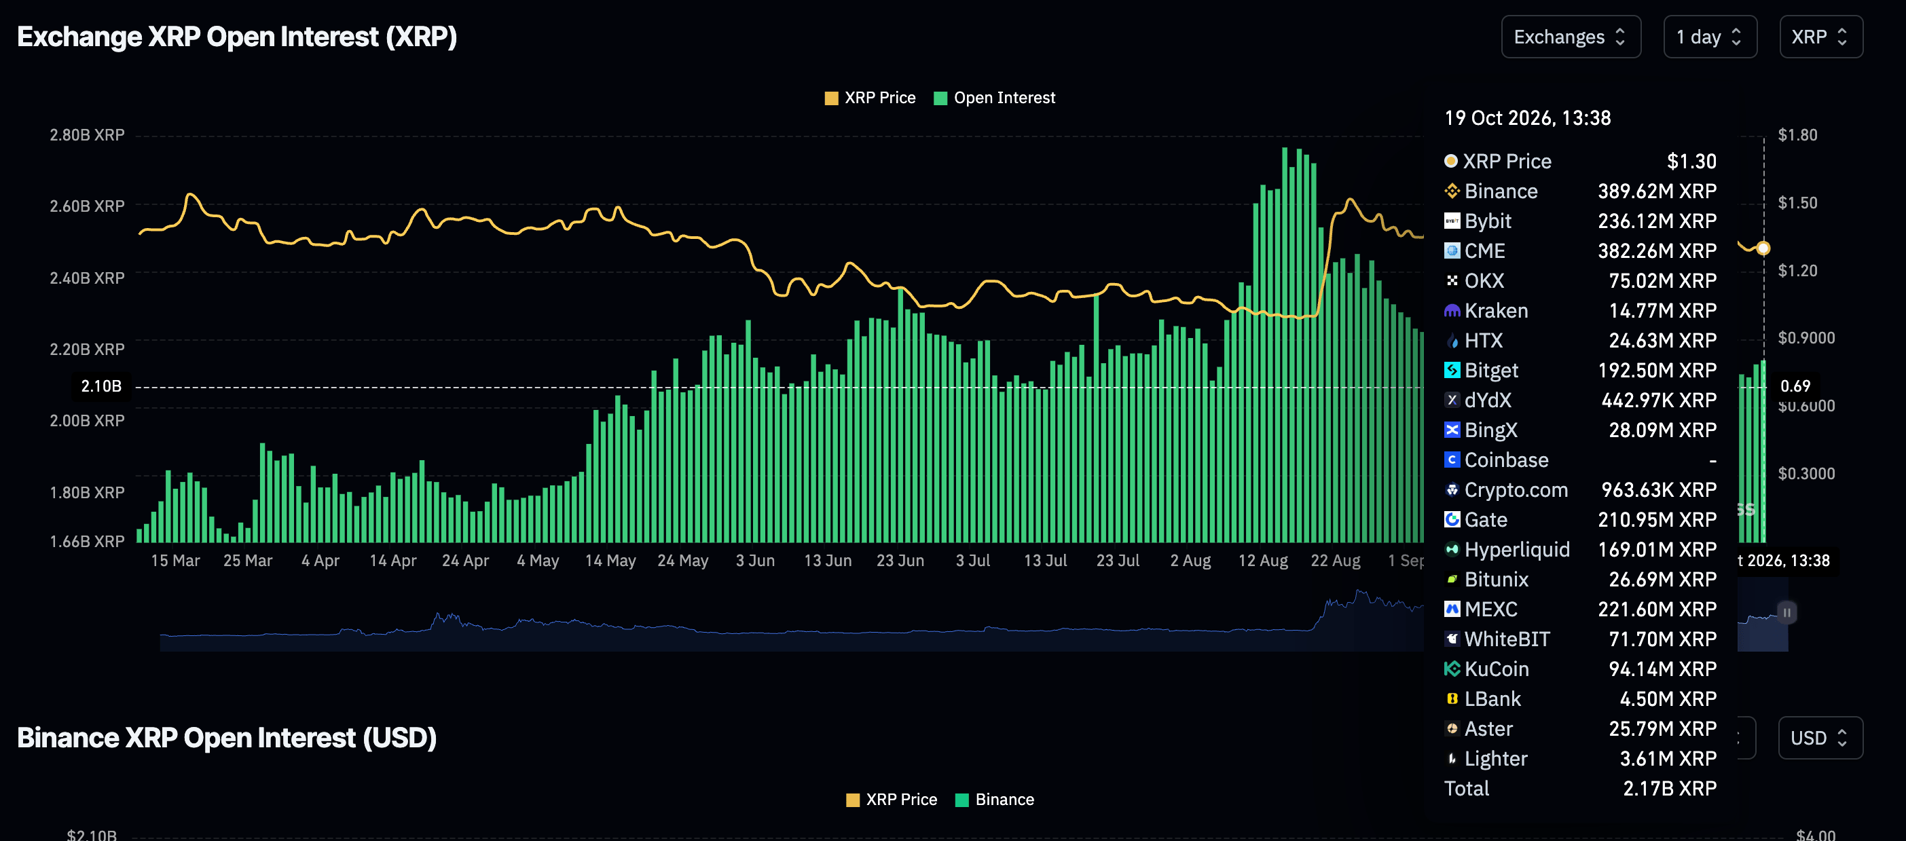The height and width of the screenshot is (841, 1906).
Task: Click the Binance logo icon in tooltip
Action: (1452, 191)
